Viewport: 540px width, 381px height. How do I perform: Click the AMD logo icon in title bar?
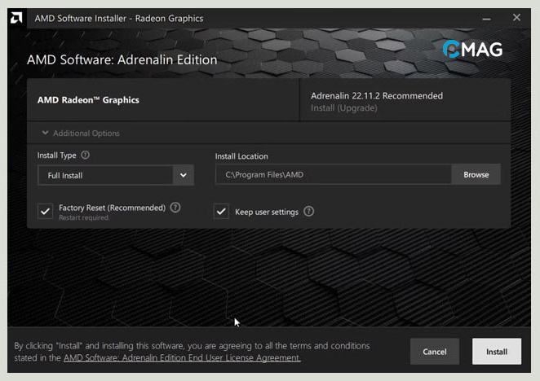(16, 18)
